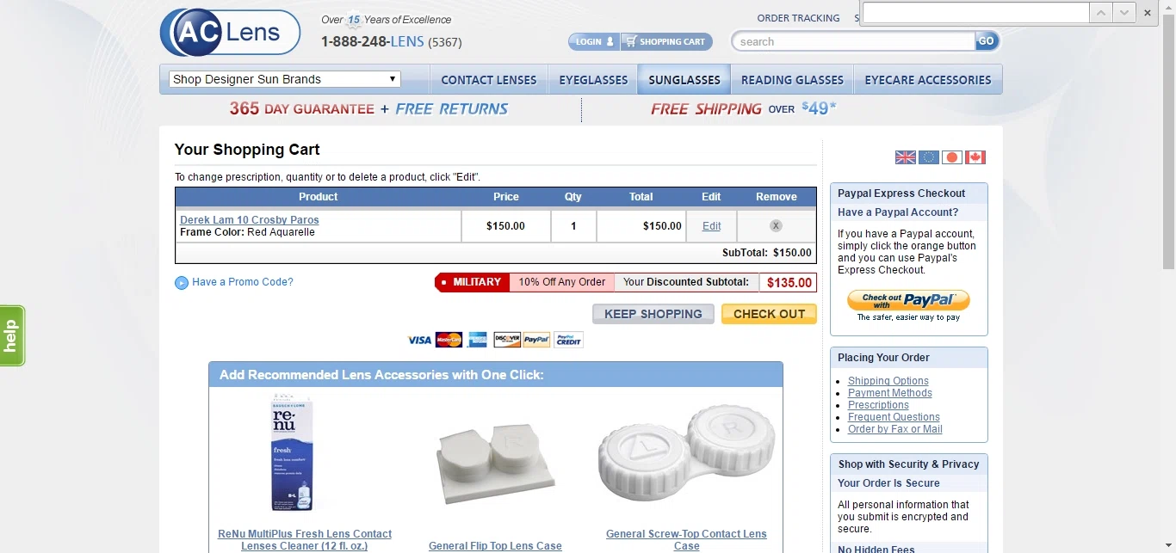The width and height of the screenshot is (1176, 553).
Task: Open the Shipping Options link
Action: 888,381
